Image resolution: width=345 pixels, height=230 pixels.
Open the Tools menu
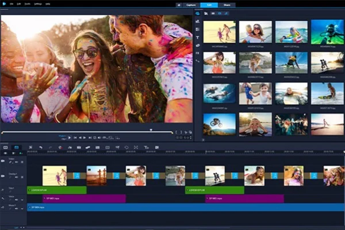pos(27,4)
